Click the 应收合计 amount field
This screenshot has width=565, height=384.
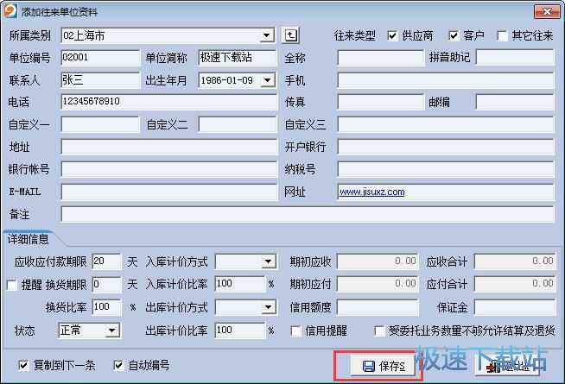[x=515, y=261]
